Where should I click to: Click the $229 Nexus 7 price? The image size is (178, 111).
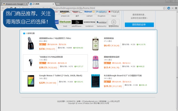click(x=42, y=83)
